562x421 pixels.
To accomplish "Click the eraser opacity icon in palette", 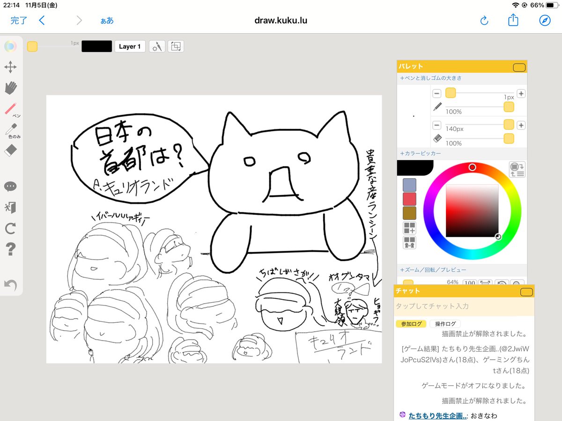I will coord(437,138).
